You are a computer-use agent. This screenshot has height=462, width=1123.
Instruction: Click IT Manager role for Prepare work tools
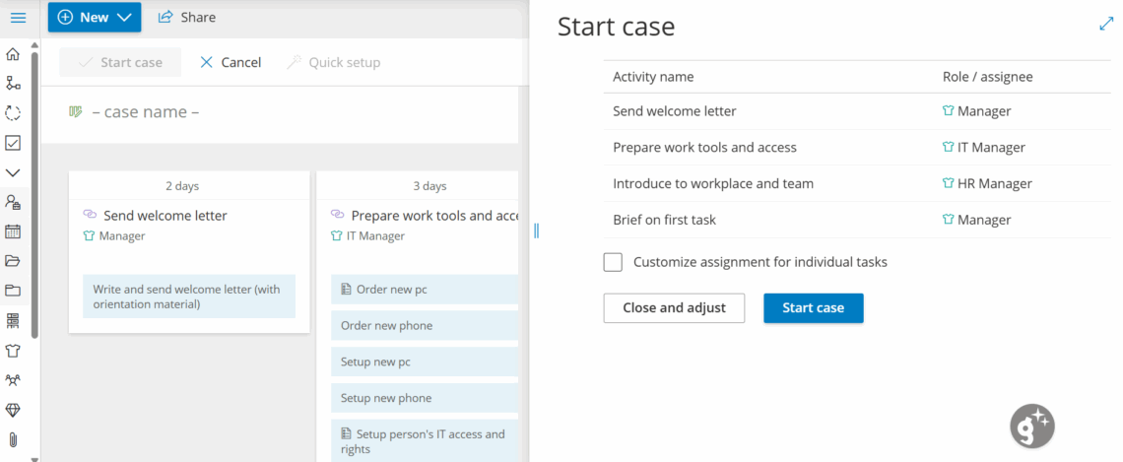(990, 148)
